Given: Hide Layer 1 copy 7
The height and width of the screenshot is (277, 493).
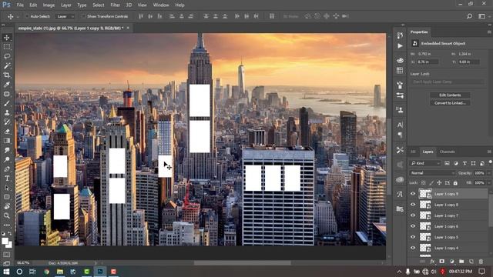Looking at the screenshot, I should point(413,215).
